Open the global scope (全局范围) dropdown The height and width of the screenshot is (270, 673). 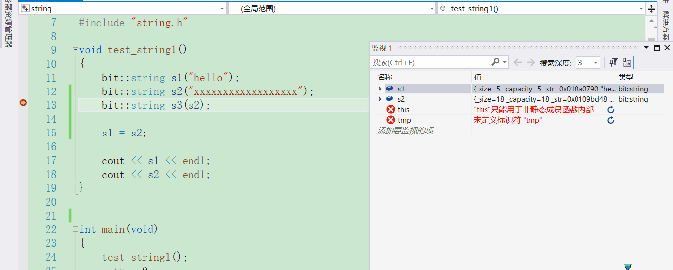click(432, 9)
